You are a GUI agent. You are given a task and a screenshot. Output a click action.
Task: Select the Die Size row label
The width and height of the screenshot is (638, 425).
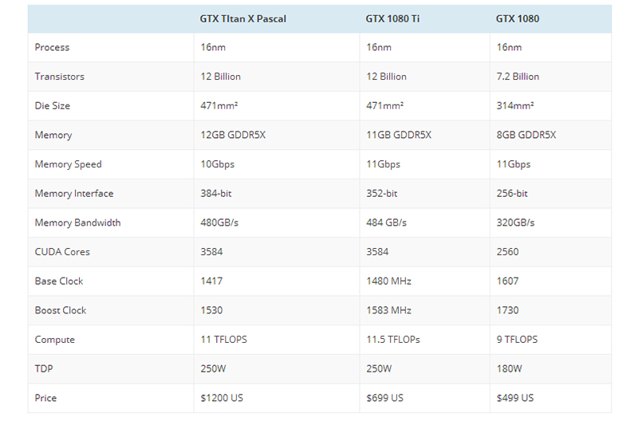pos(53,106)
